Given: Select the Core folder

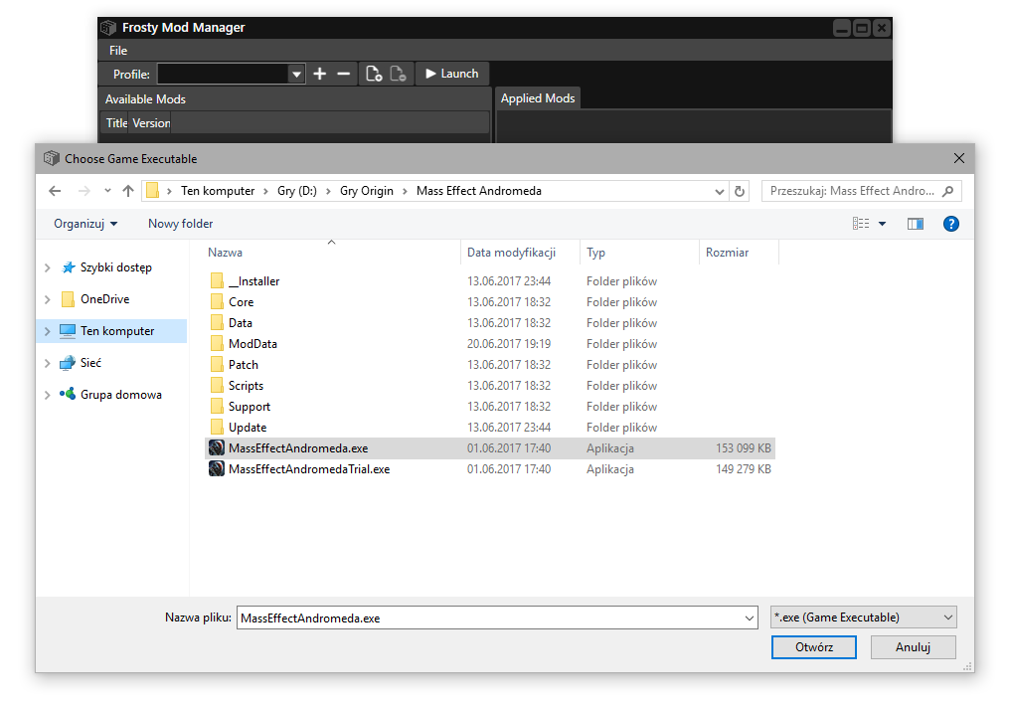Looking at the screenshot, I should pos(490,302).
